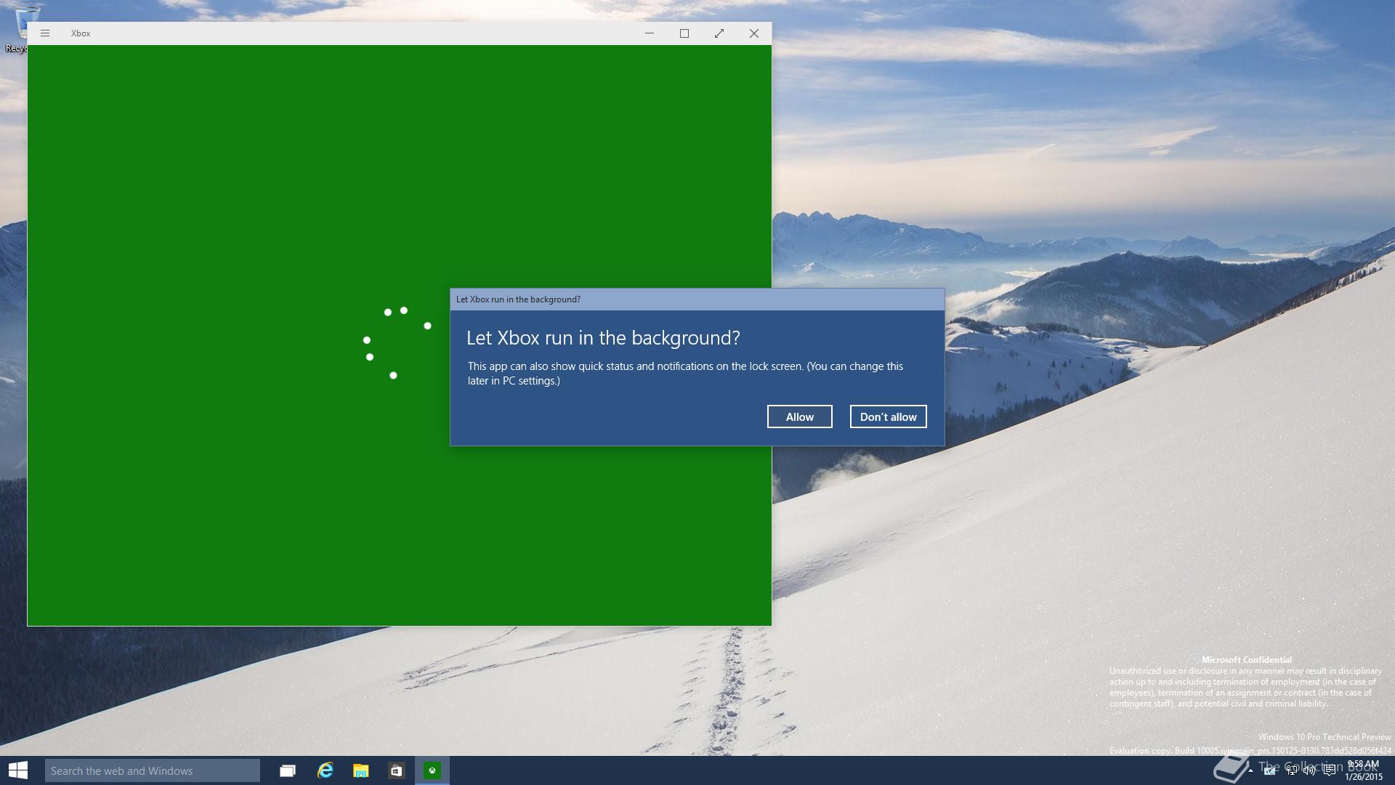The height and width of the screenshot is (785, 1395).
Task: Close the Xbox window
Action: tap(754, 33)
